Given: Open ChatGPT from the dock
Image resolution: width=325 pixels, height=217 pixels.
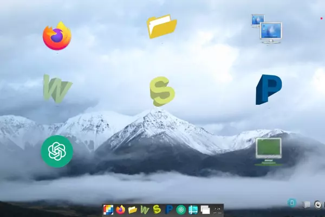Looking at the screenshot, I should point(181,210).
